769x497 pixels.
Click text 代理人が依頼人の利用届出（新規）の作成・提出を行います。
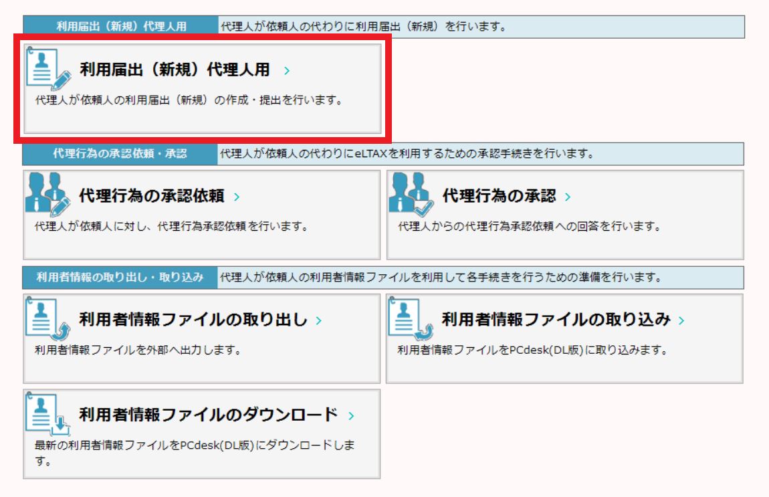click(189, 100)
